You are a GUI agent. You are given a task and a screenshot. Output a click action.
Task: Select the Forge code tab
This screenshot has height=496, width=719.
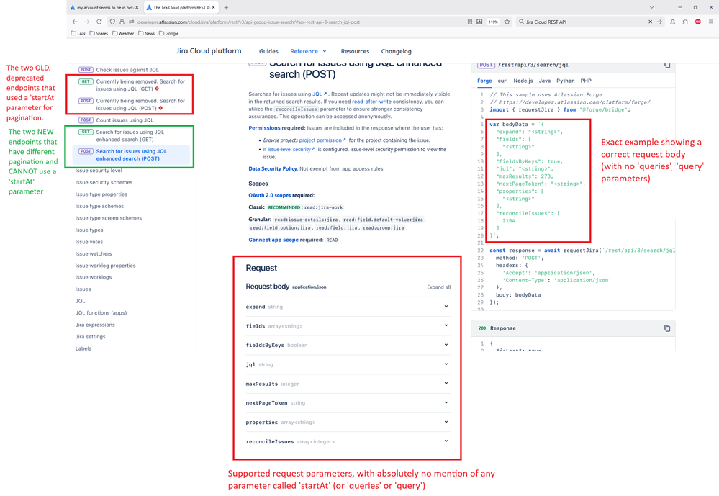pyautogui.click(x=484, y=81)
